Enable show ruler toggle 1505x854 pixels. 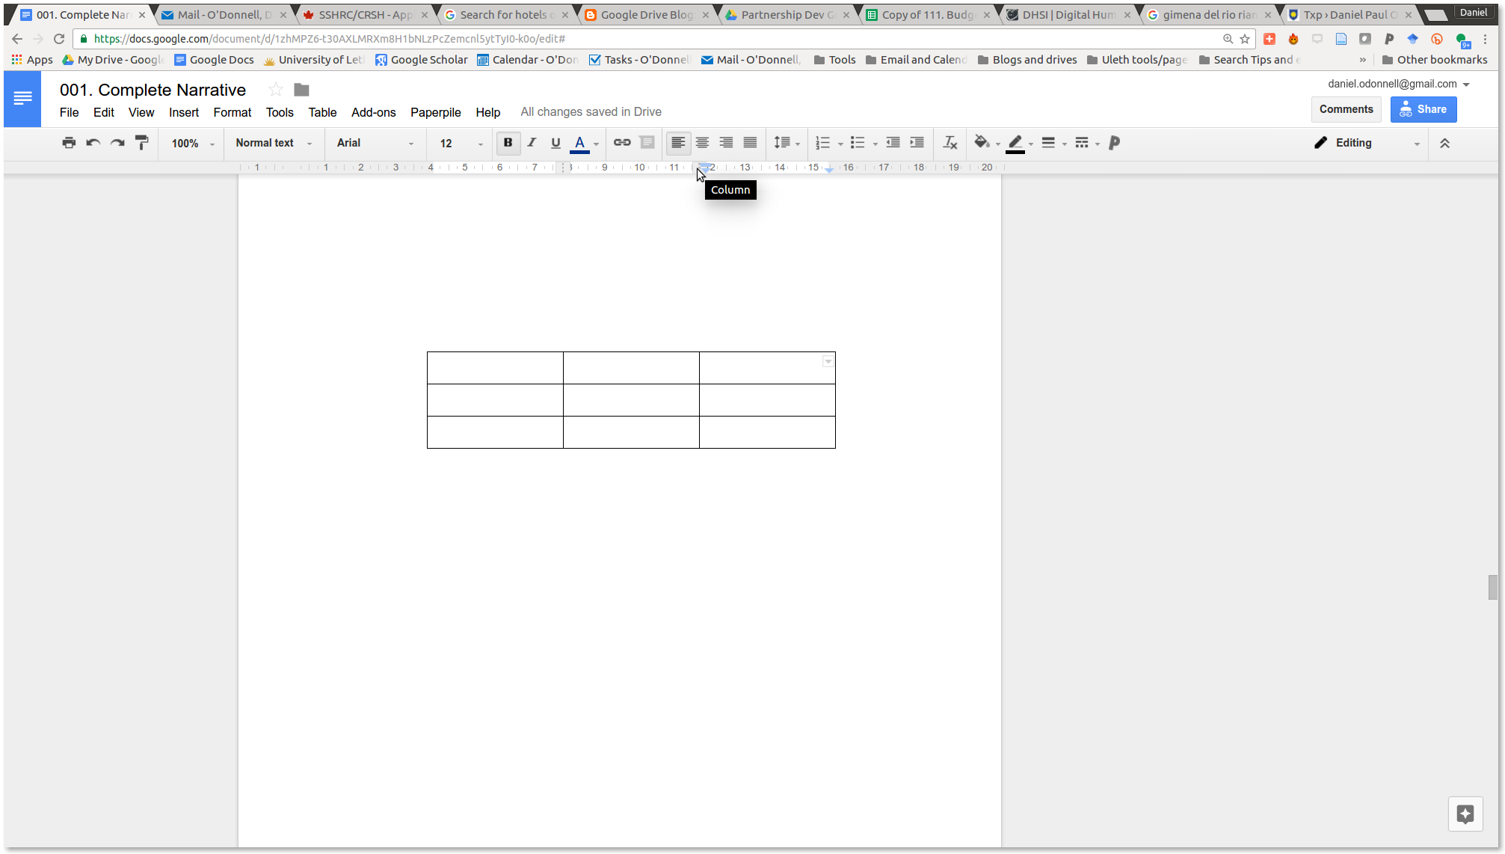tap(141, 111)
